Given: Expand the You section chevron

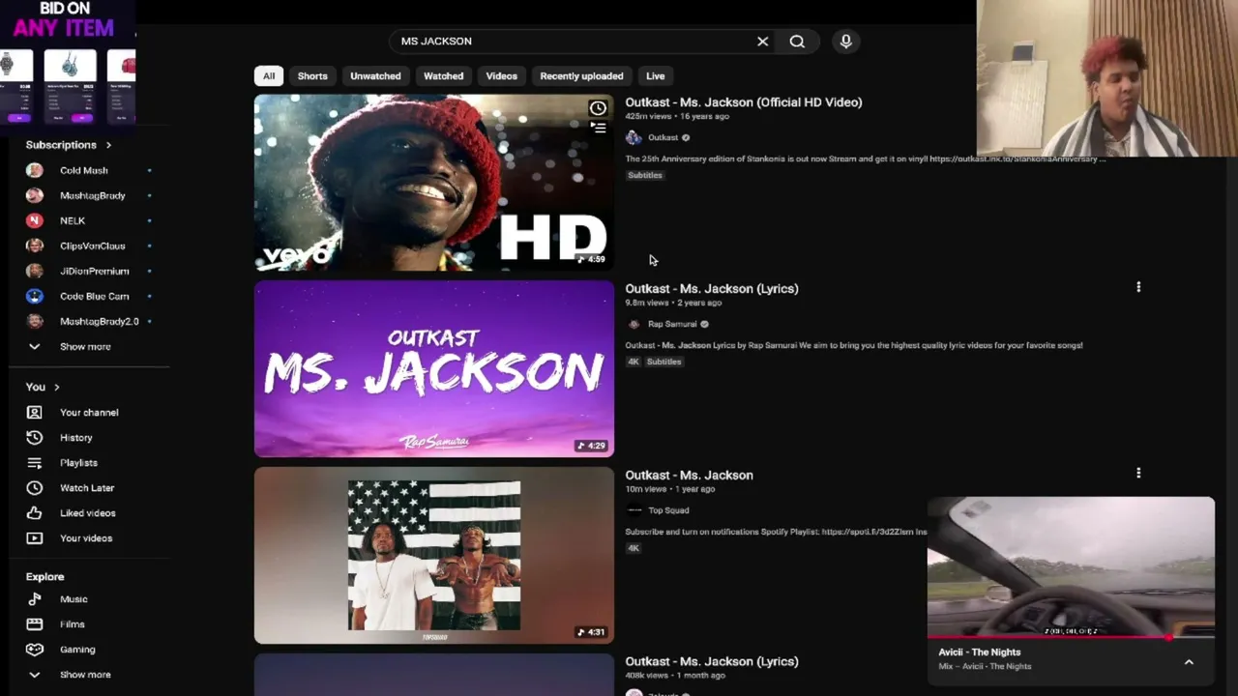Looking at the screenshot, I should [x=57, y=388].
